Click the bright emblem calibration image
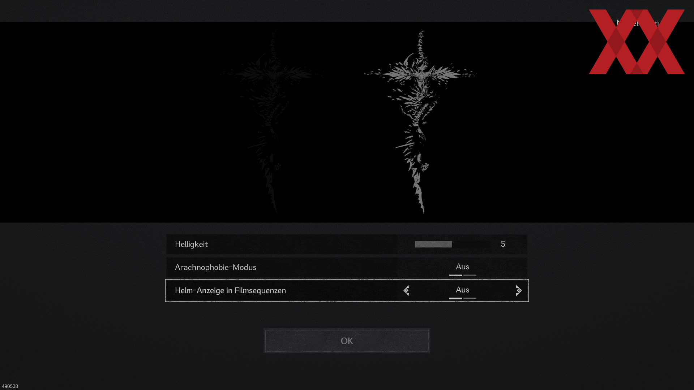 (420, 122)
